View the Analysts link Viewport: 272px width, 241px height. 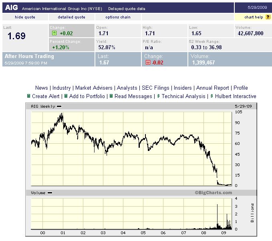[x=127, y=88]
